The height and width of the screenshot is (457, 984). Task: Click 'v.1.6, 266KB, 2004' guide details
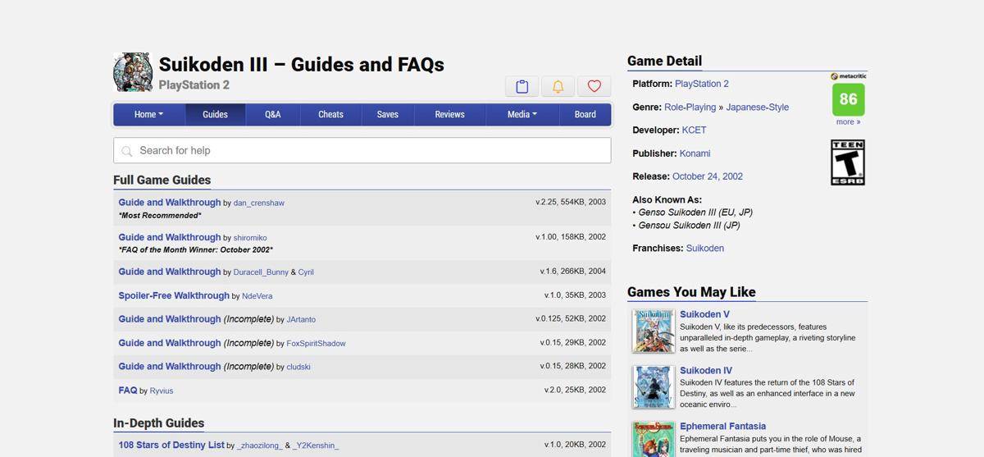point(573,272)
